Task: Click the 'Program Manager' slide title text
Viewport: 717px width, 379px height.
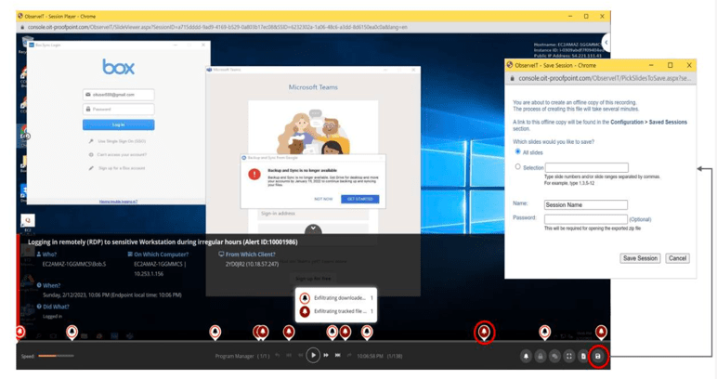Action: [x=234, y=356]
